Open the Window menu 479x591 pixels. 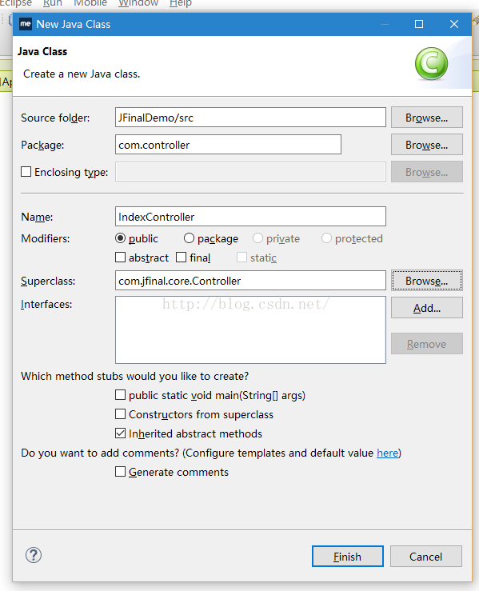tap(138, 3)
